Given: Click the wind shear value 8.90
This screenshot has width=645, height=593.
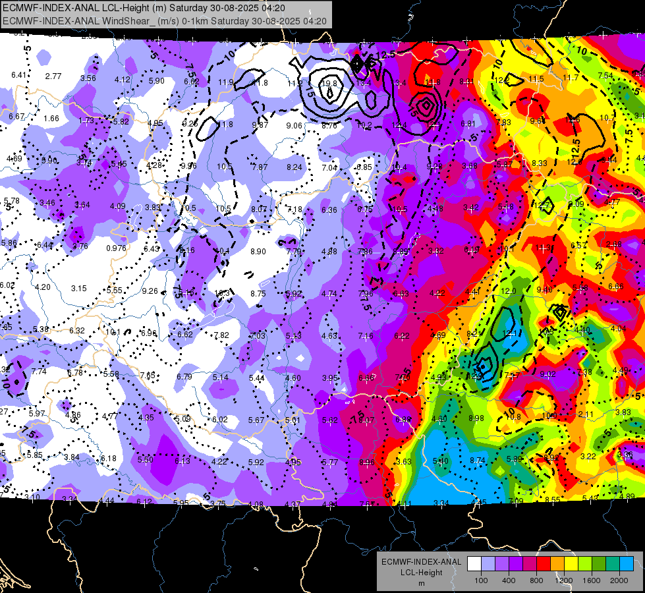Looking at the screenshot, I should pyautogui.click(x=258, y=251).
